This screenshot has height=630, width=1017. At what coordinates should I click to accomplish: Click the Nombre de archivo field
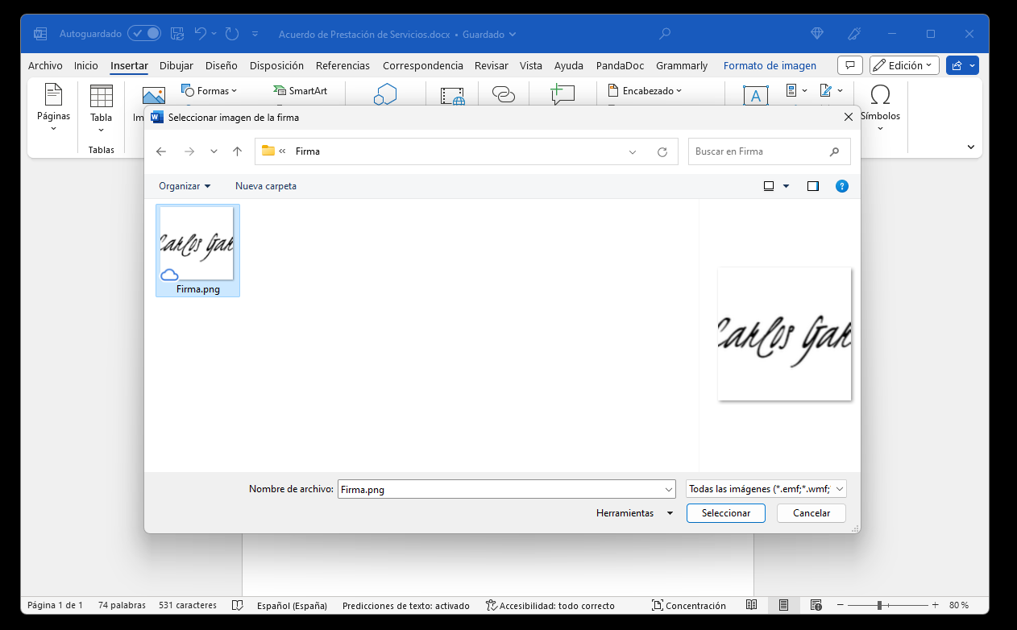tap(506, 489)
